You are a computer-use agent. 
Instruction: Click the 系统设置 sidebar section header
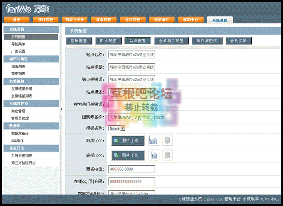click(31, 29)
